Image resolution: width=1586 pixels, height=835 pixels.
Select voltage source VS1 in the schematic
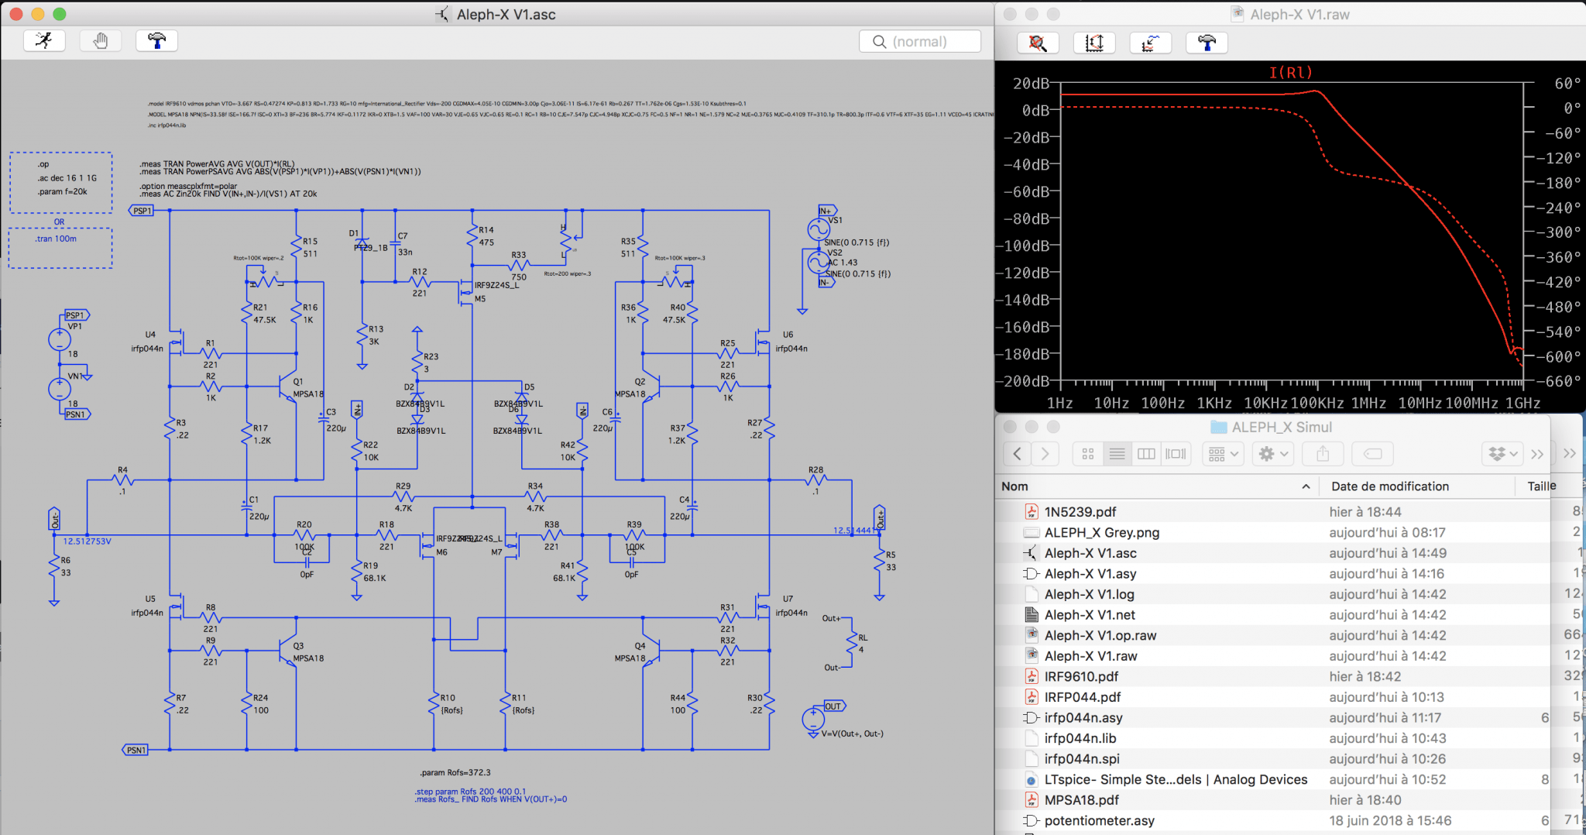(819, 229)
